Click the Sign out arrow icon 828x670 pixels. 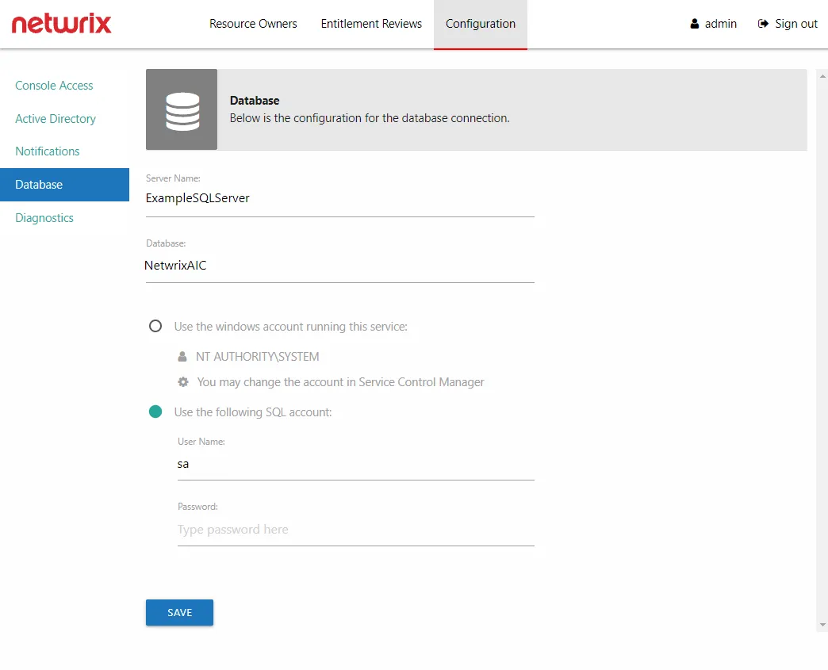[x=763, y=24]
